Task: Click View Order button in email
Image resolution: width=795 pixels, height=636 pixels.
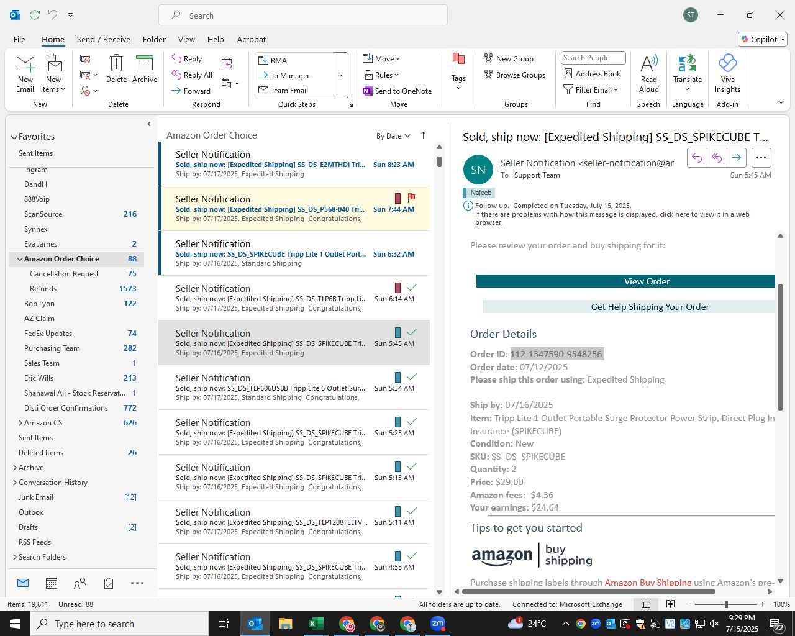Action: coord(625,281)
